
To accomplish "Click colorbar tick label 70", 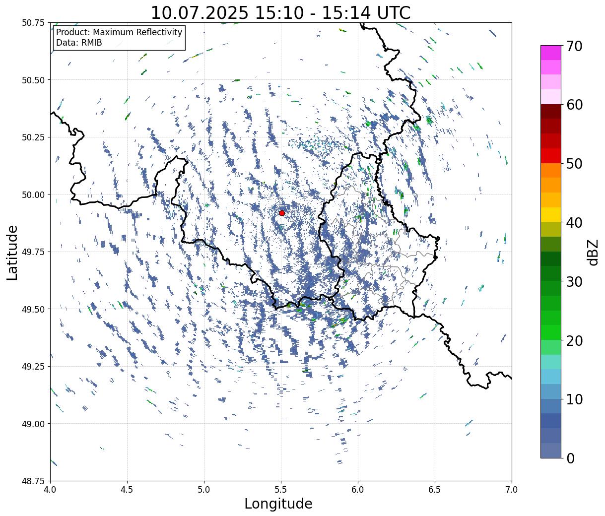I will [x=574, y=46].
